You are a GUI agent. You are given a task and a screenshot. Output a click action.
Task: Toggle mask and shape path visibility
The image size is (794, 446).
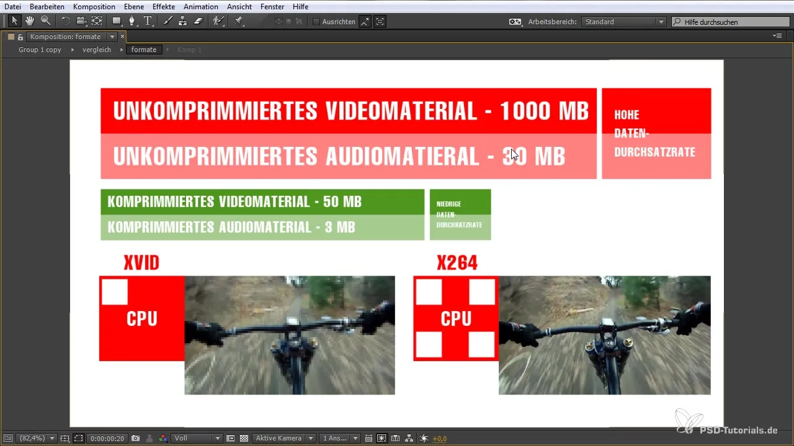click(79, 438)
